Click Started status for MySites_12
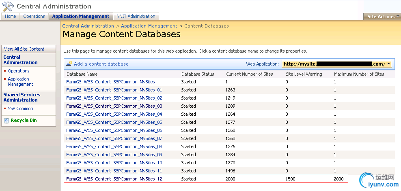 (188, 179)
